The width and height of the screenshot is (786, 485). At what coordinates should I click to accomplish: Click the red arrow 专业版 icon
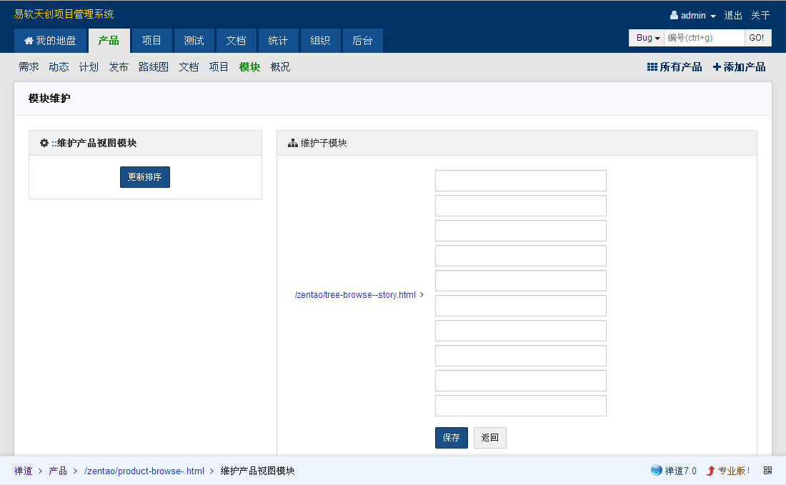point(710,471)
